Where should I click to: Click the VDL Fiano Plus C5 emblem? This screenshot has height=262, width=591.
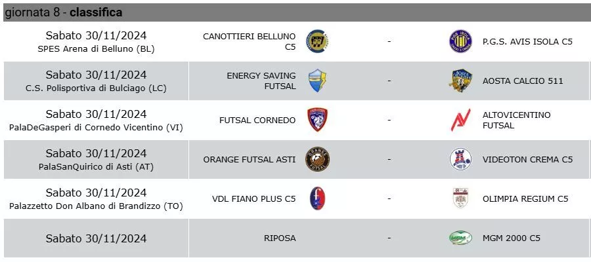click(x=317, y=198)
